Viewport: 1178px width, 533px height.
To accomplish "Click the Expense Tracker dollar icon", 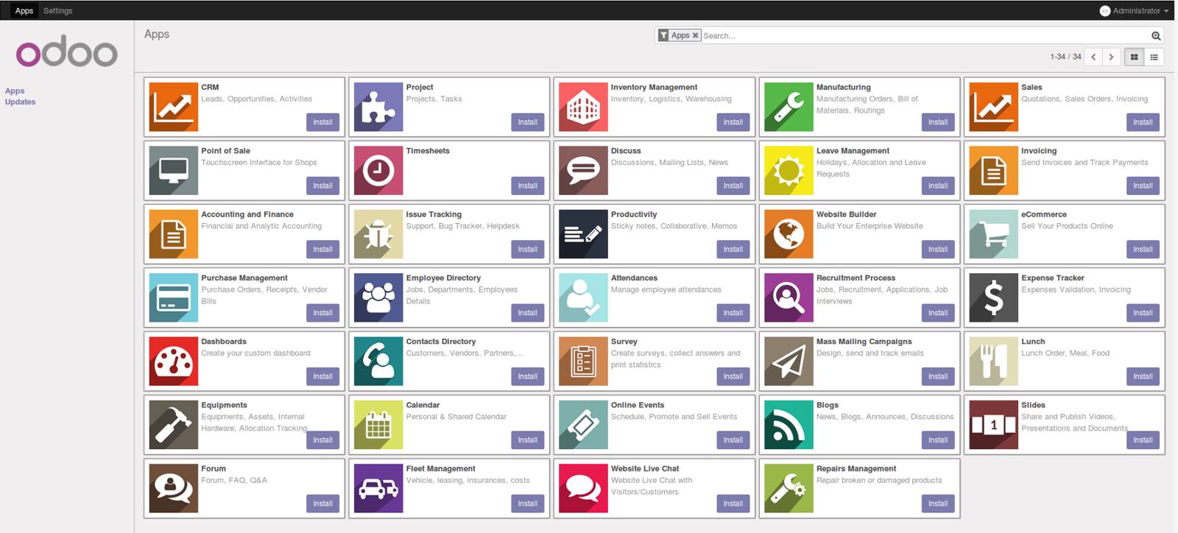I will click(993, 298).
